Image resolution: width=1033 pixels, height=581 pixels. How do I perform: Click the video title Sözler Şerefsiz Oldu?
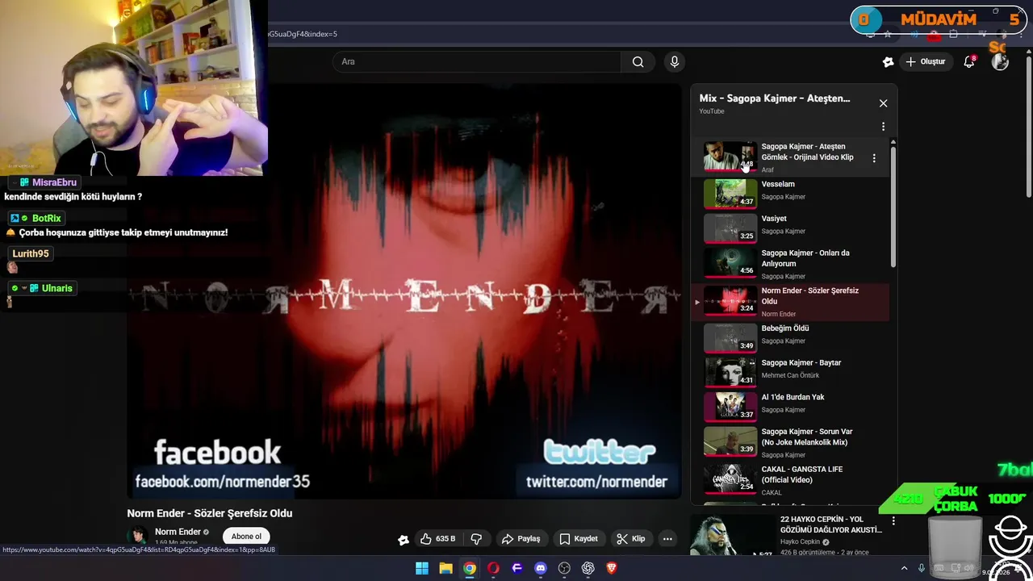coord(210,513)
